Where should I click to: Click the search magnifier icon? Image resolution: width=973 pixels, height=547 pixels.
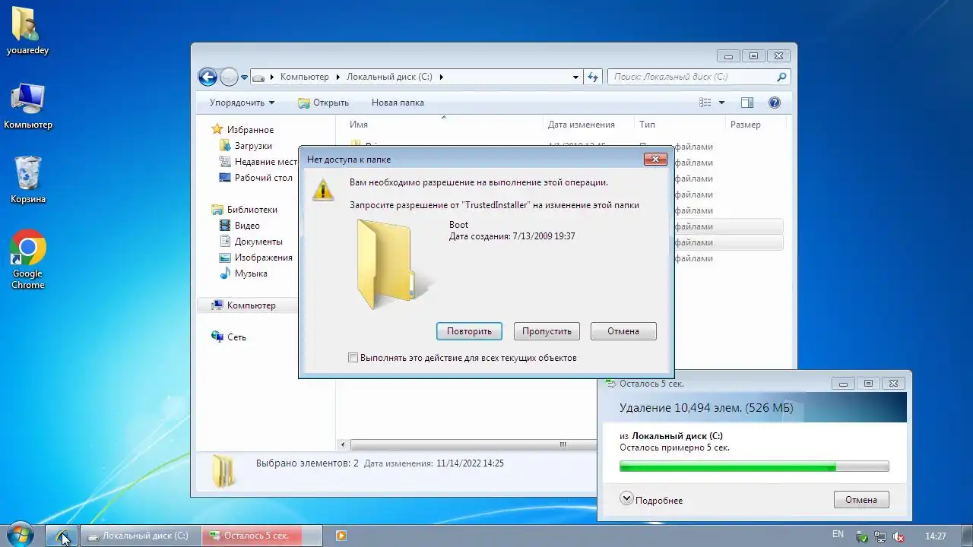(781, 77)
